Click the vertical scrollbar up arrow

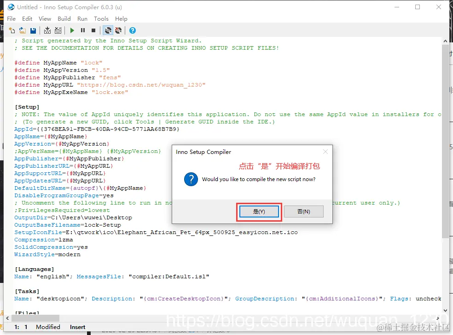445,41
